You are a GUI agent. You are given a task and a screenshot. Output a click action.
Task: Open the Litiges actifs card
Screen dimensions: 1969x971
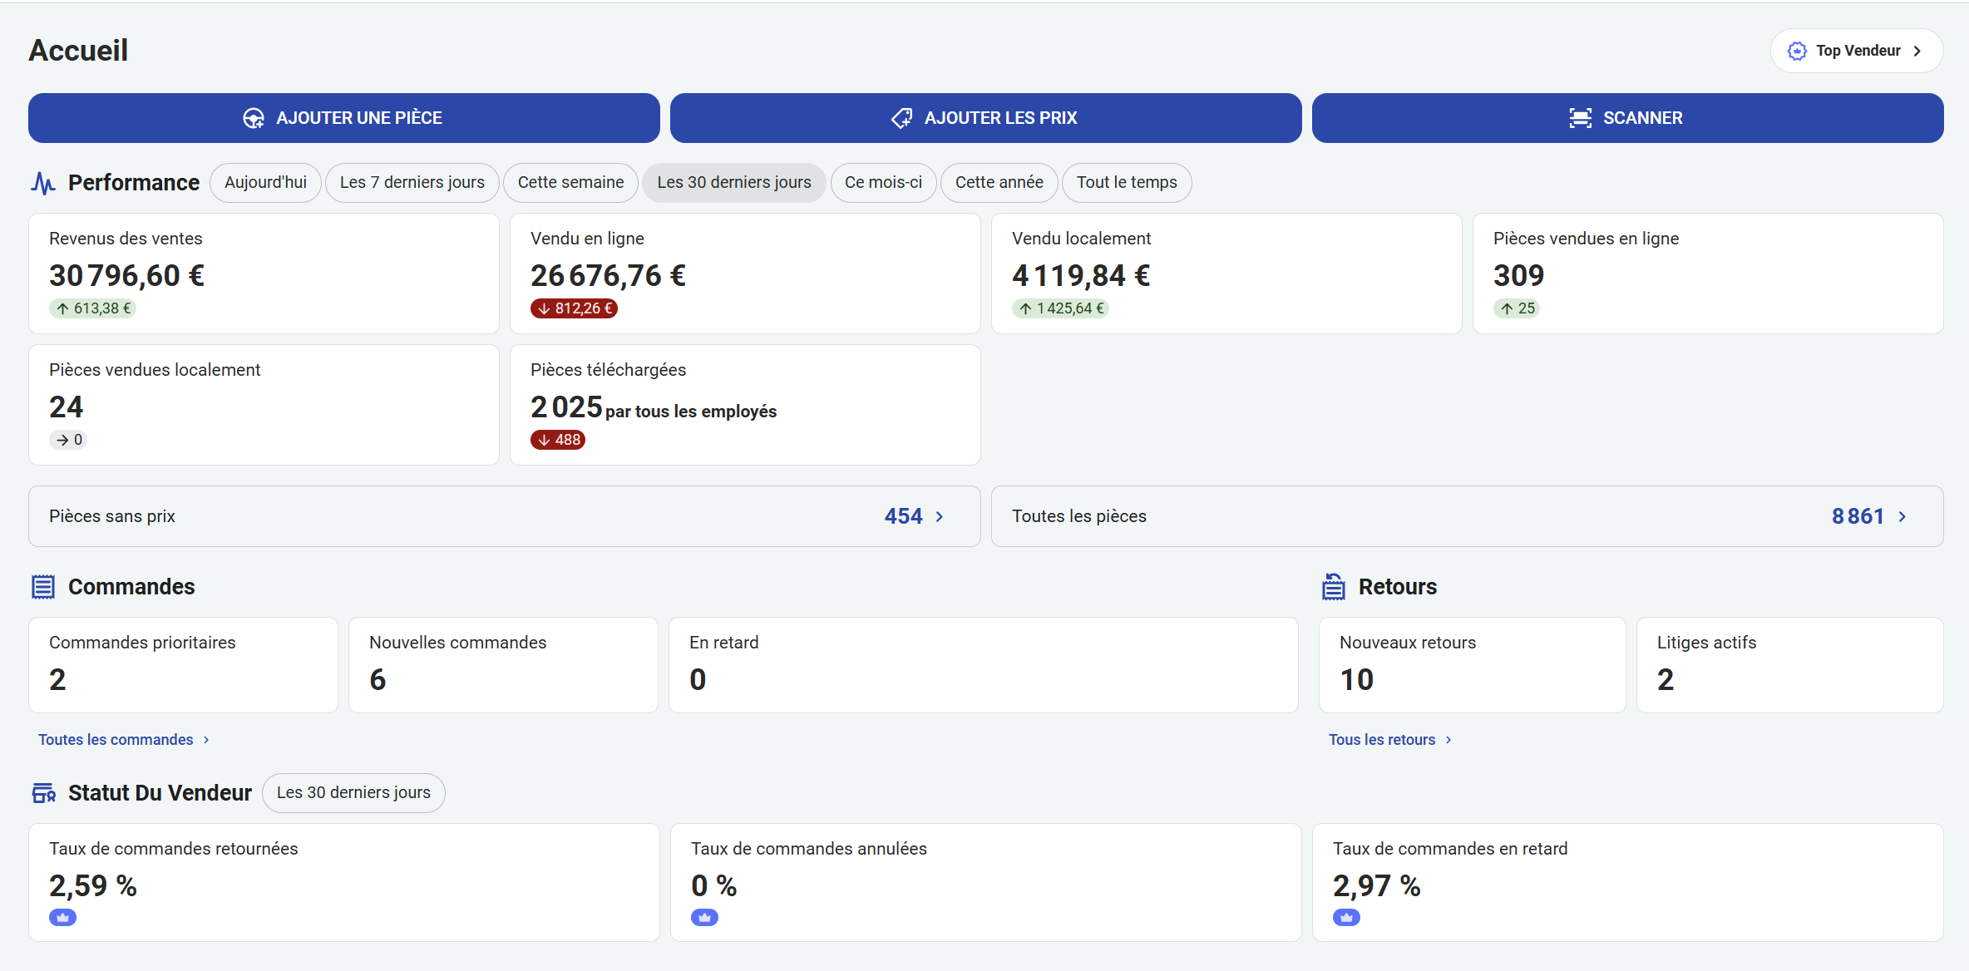1790,665
